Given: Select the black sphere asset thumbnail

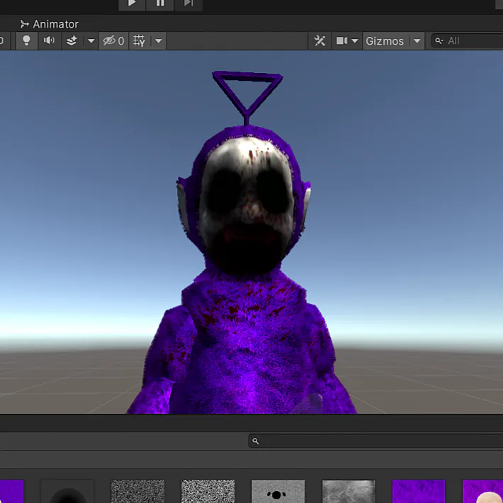Looking at the screenshot, I should point(68,491).
